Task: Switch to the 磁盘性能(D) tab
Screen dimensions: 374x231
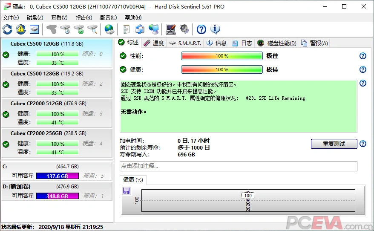Action: pos(277,43)
